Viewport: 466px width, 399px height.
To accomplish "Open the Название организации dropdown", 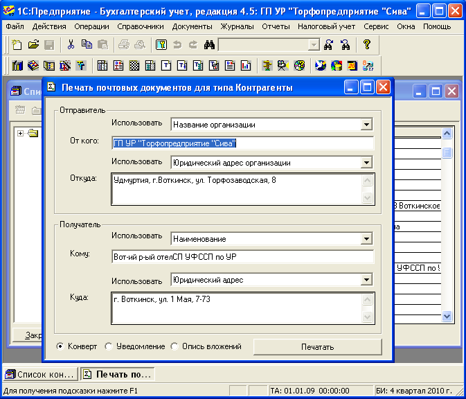I will pos(366,125).
